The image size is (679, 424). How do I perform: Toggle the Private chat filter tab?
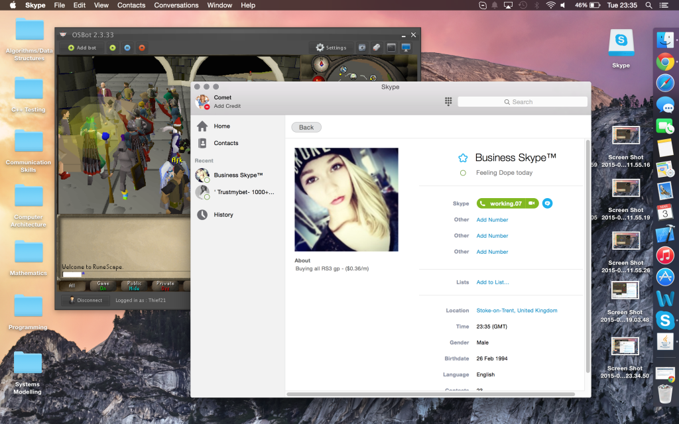point(165,286)
